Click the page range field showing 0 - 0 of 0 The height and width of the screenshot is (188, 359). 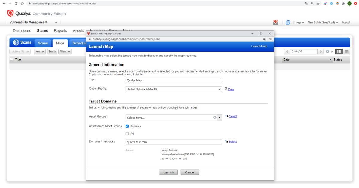(x=304, y=52)
